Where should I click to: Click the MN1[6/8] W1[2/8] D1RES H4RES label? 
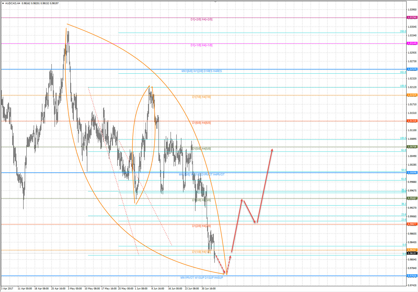coord(202,71)
